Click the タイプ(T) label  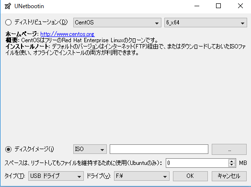[x=15, y=176]
